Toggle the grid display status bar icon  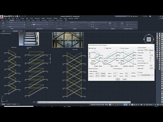tap(110, 105)
